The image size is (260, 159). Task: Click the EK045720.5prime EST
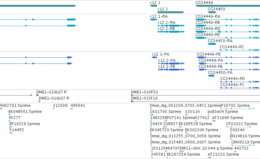tap(151, 133)
